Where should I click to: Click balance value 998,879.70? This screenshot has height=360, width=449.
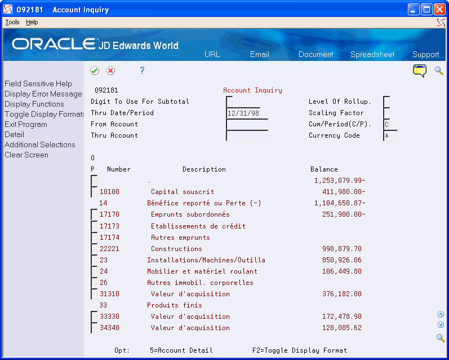coord(341,249)
